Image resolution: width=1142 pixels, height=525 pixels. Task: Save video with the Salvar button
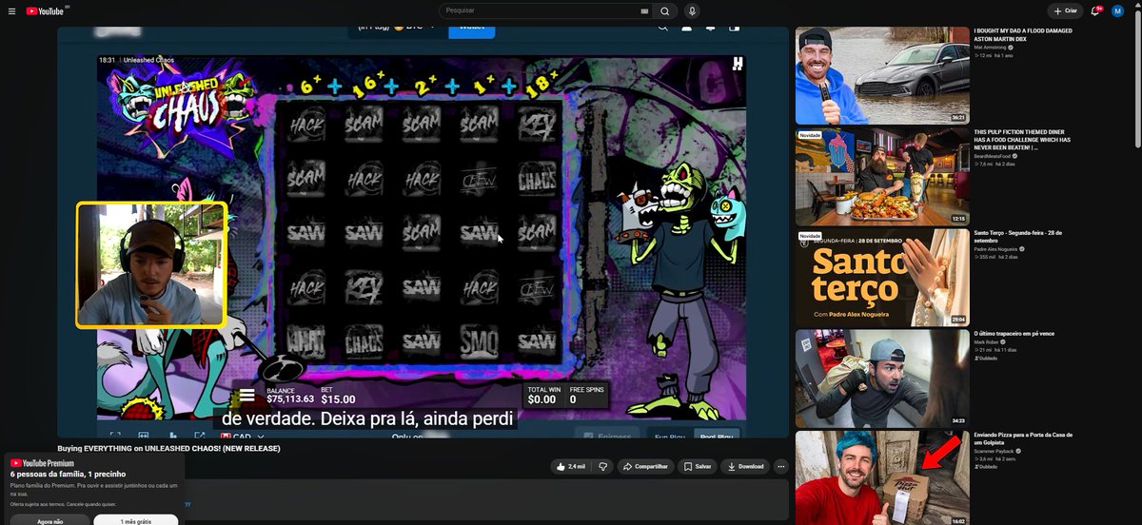pos(698,466)
